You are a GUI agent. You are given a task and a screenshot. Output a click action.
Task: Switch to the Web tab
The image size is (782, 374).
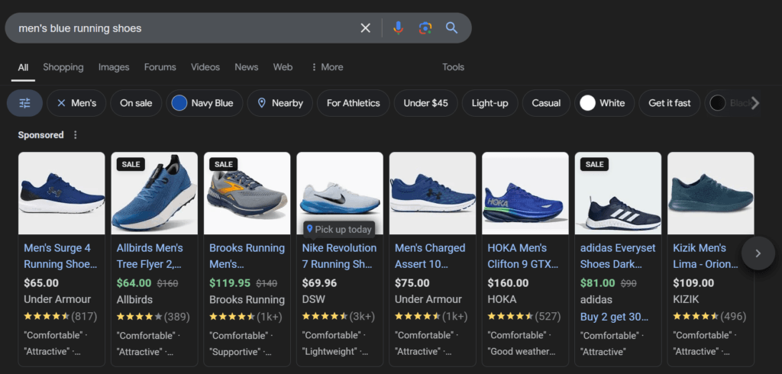283,67
